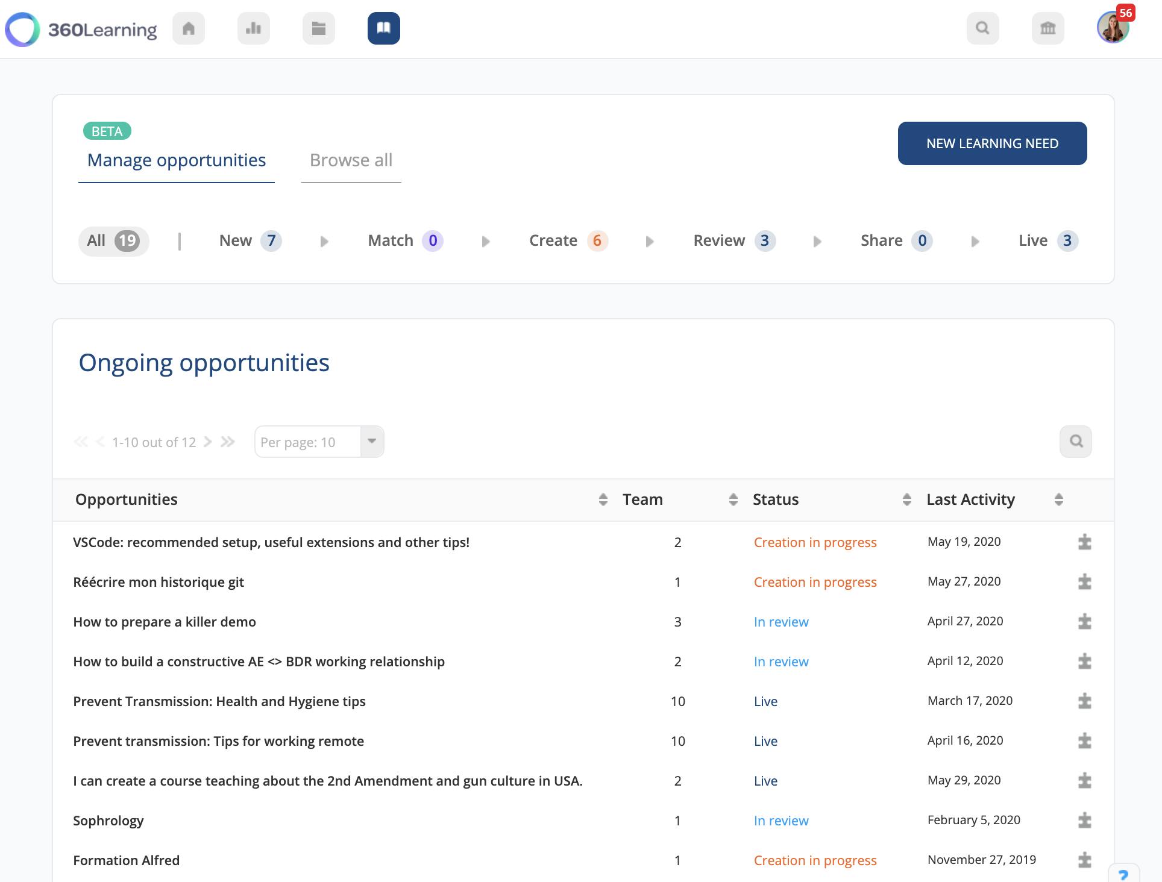
Task: Jump to last page double arrow
Action: [227, 442]
